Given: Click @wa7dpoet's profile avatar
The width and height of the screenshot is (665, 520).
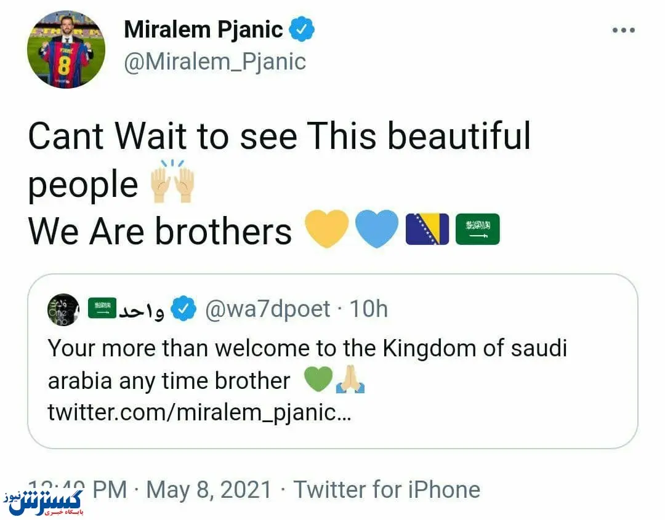Looking at the screenshot, I should pos(63,308).
